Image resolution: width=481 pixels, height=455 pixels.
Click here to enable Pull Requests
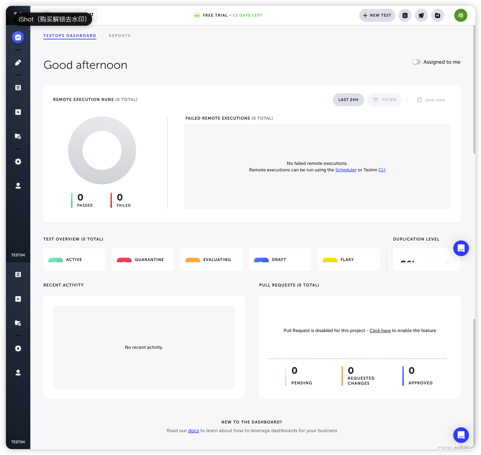click(x=380, y=330)
